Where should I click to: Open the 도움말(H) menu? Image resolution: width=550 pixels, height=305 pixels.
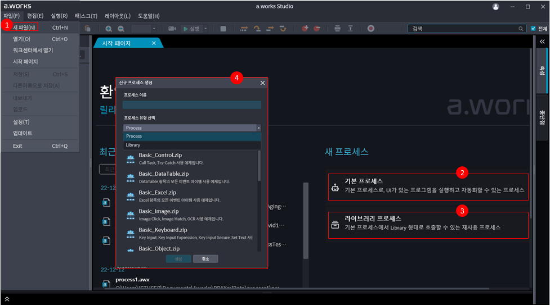point(149,16)
